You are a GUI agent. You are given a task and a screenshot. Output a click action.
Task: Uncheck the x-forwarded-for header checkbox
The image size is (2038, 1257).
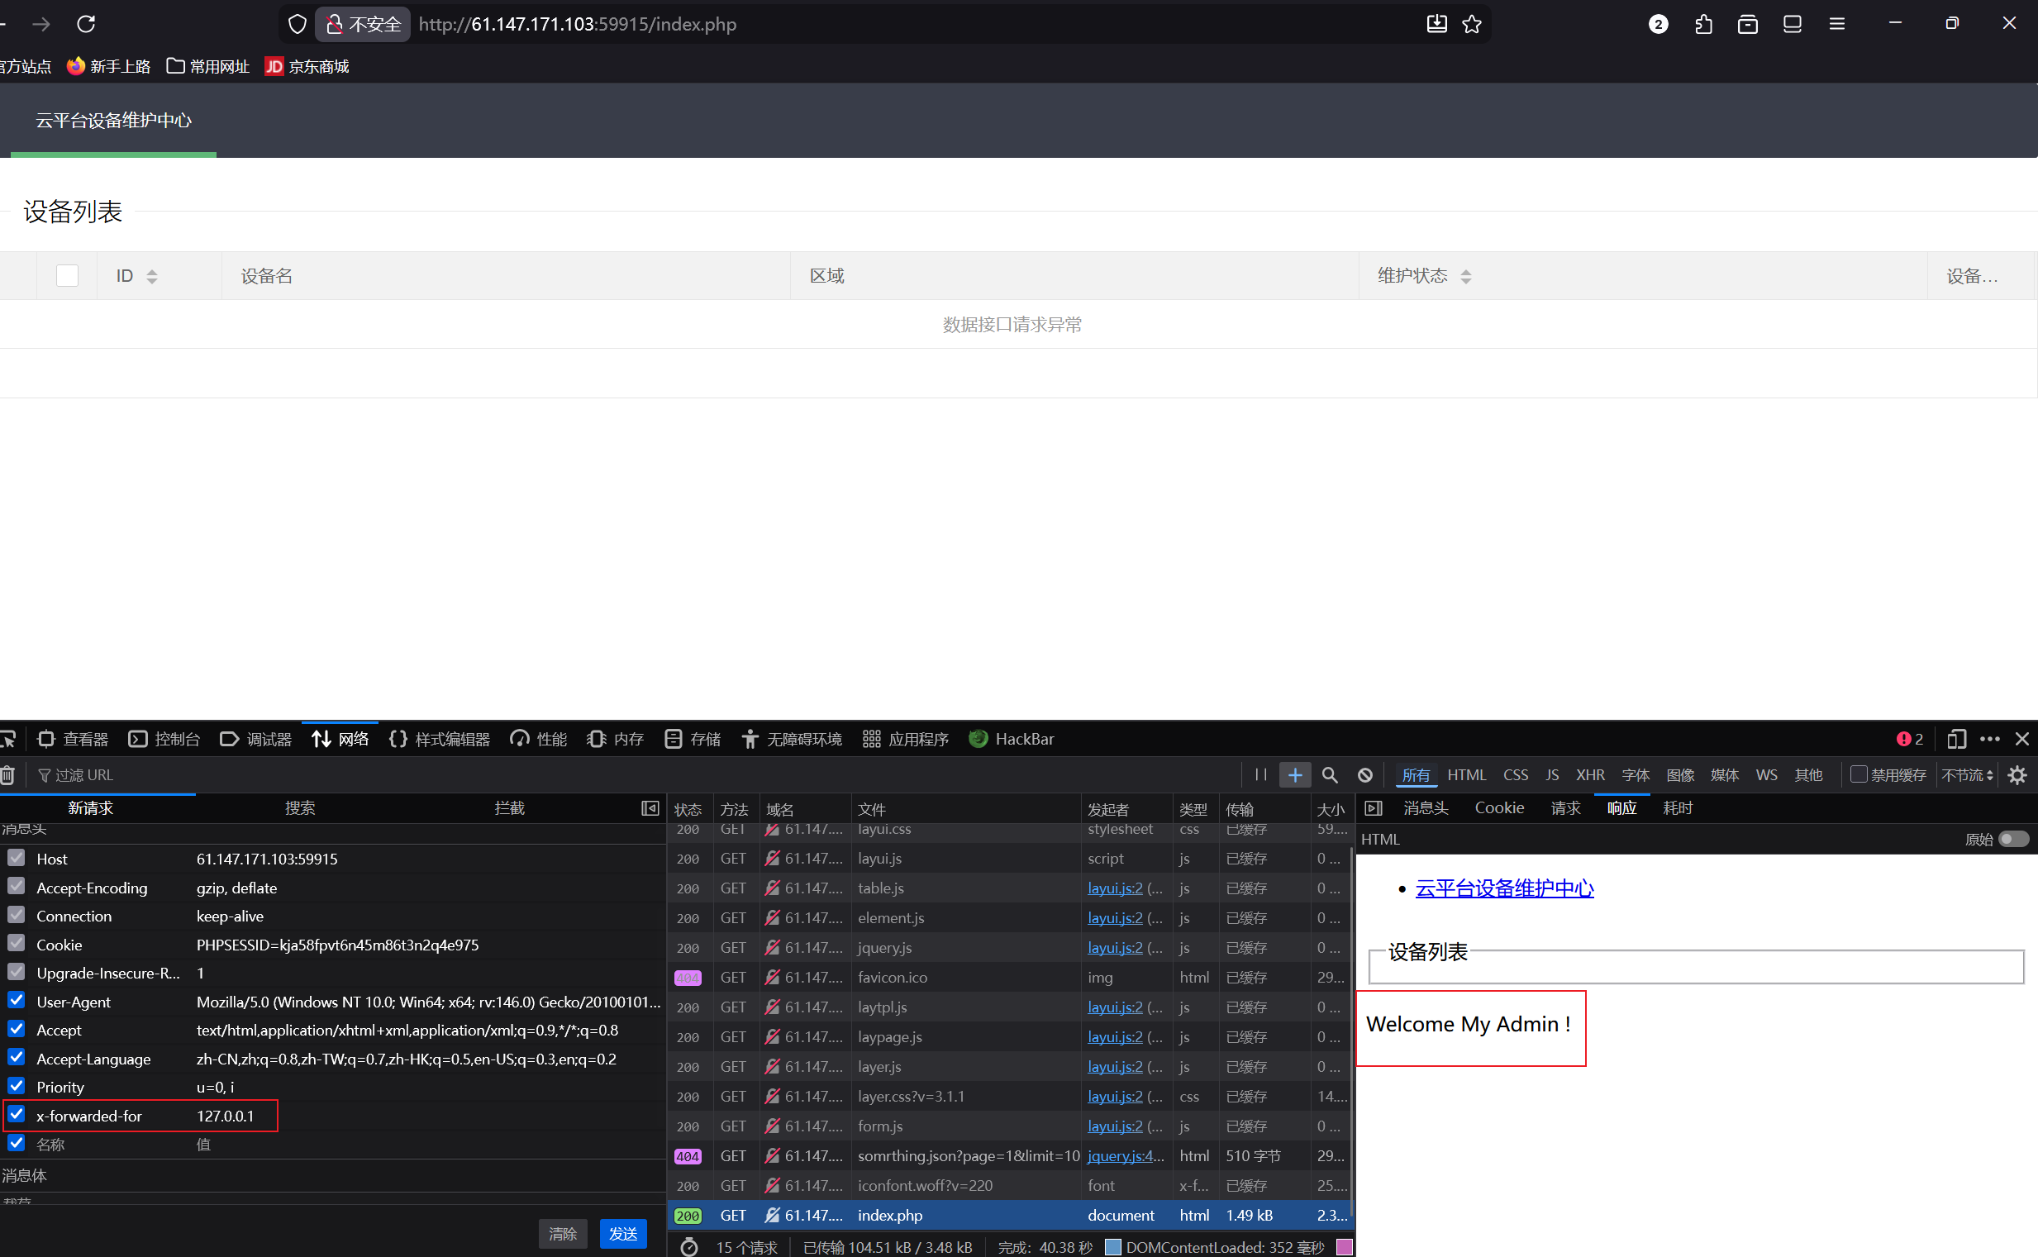tap(17, 1114)
